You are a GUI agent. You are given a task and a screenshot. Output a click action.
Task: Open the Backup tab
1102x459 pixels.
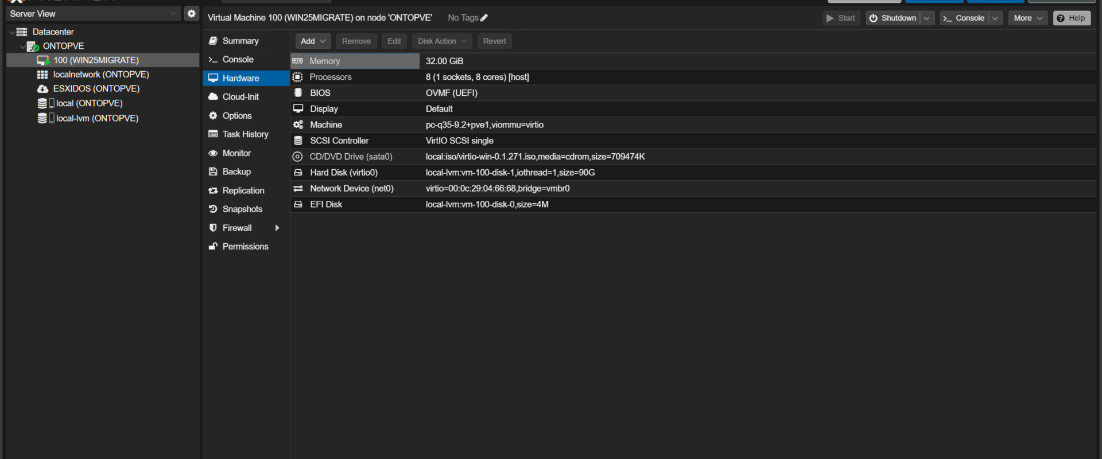[x=246, y=172]
